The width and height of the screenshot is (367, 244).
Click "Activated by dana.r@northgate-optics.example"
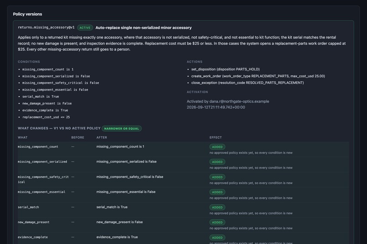[228, 101]
